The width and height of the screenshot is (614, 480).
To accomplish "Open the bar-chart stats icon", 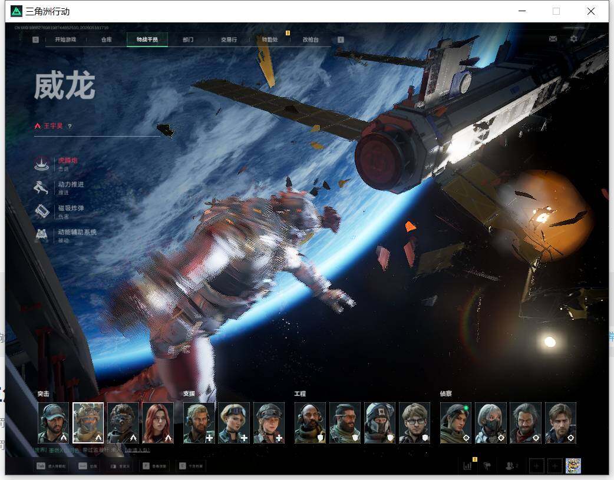I will (467, 466).
